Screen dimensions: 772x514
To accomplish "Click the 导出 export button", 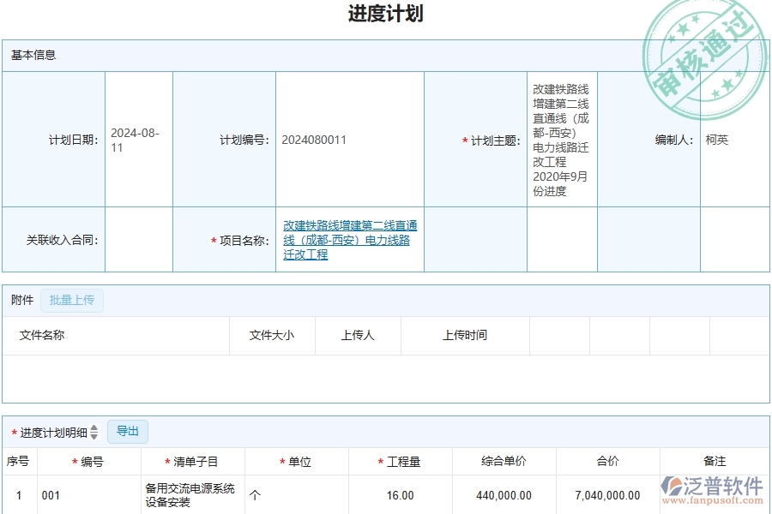I will tap(128, 431).
